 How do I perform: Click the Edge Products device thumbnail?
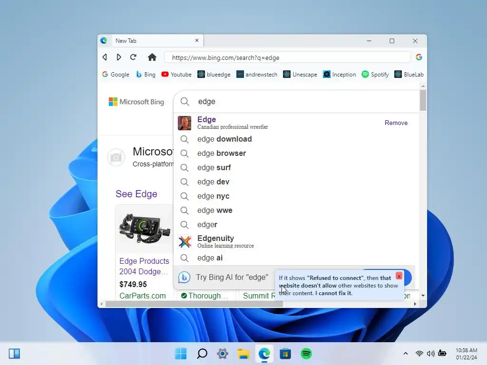click(x=145, y=229)
